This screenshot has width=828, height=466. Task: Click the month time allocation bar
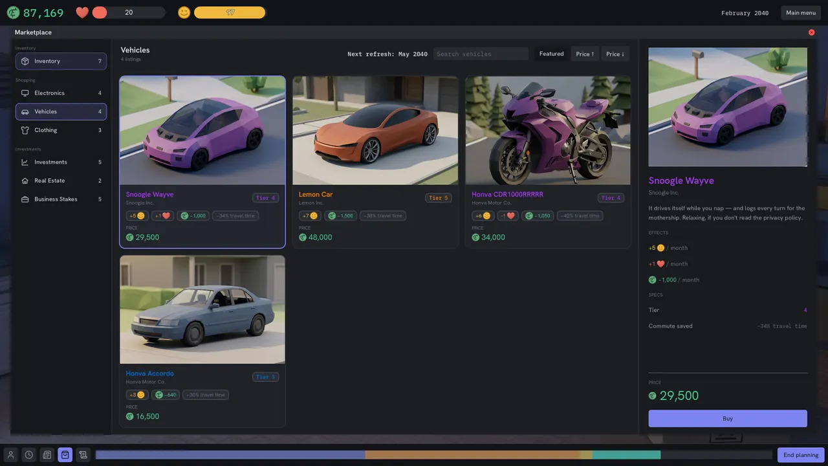click(x=433, y=455)
